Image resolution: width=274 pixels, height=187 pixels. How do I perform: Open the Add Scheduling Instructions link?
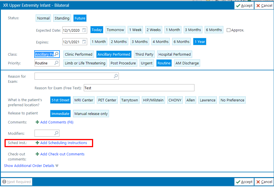[64, 143]
